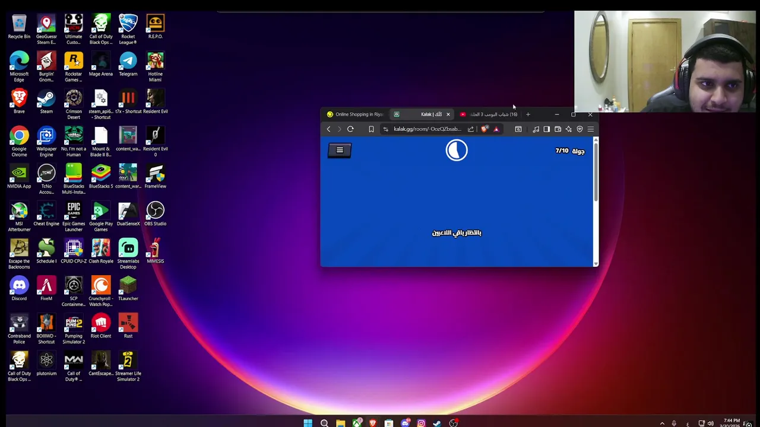Image resolution: width=760 pixels, height=427 pixels.
Task: Open Instagram from the taskbar
Action: point(421,423)
